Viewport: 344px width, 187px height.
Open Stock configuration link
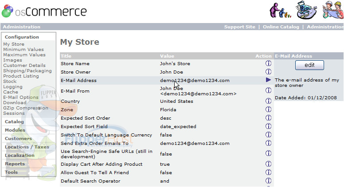pos(10,82)
